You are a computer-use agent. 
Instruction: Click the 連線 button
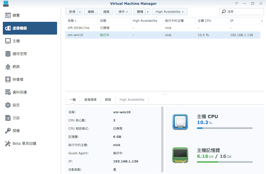(x=106, y=12)
